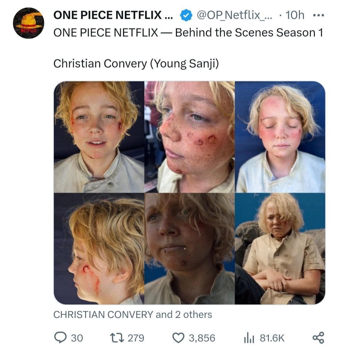View analytics bar chart icon
This screenshot has height=351, width=338.
pyautogui.click(x=249, y=338)
